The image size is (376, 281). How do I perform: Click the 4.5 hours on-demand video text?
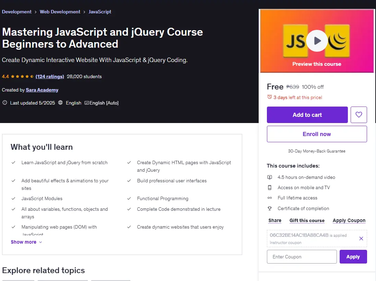(x=306, y=177)
